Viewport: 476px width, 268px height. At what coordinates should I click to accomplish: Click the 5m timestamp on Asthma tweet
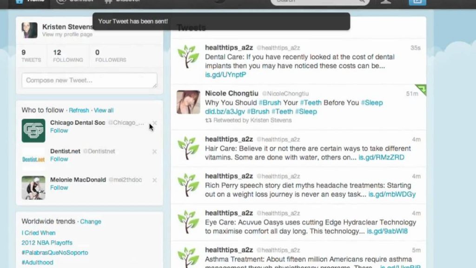tap(416, 250)
